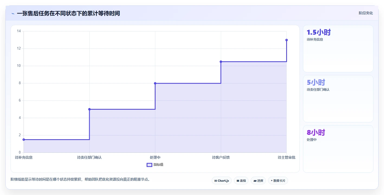Click the data point at 待主管审批
Viewport: 384px width, 195px height.
coord(286,40)
